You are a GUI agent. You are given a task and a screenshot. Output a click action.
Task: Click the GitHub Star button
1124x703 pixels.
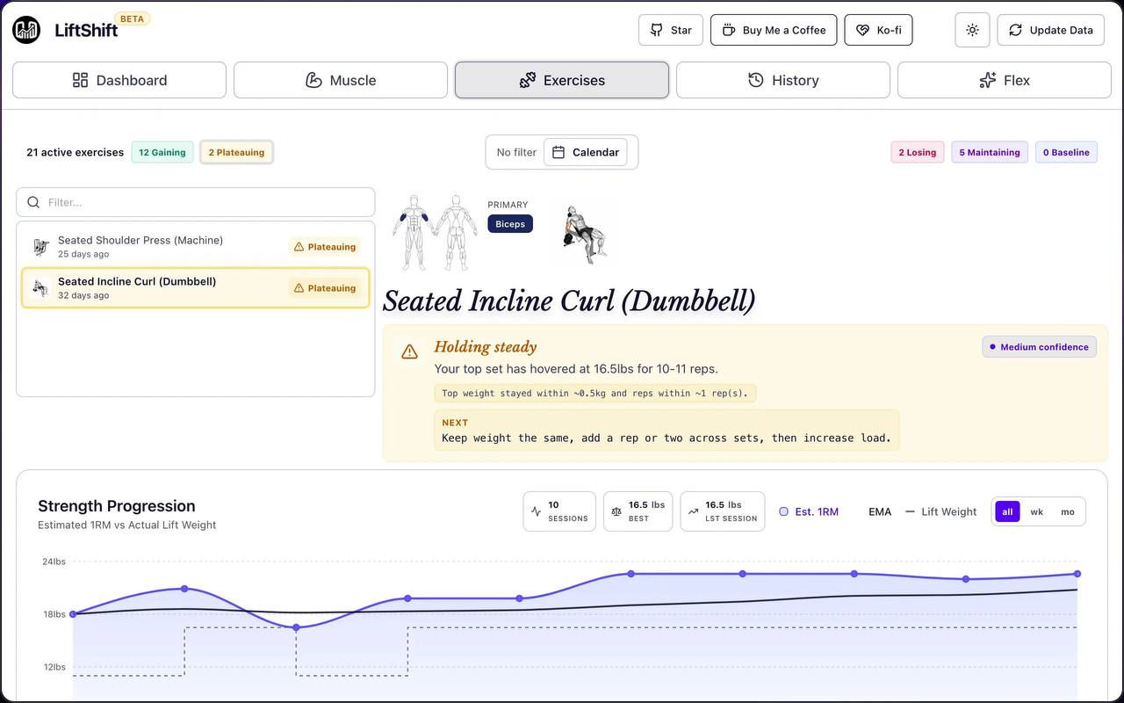click(671, 30)
